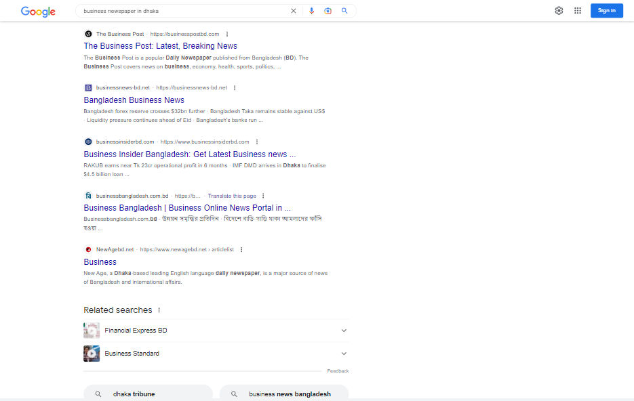634x401 pixels.
Task: Click the businessinsiderbd.com result favicon
Action: (x=88, y=142)
